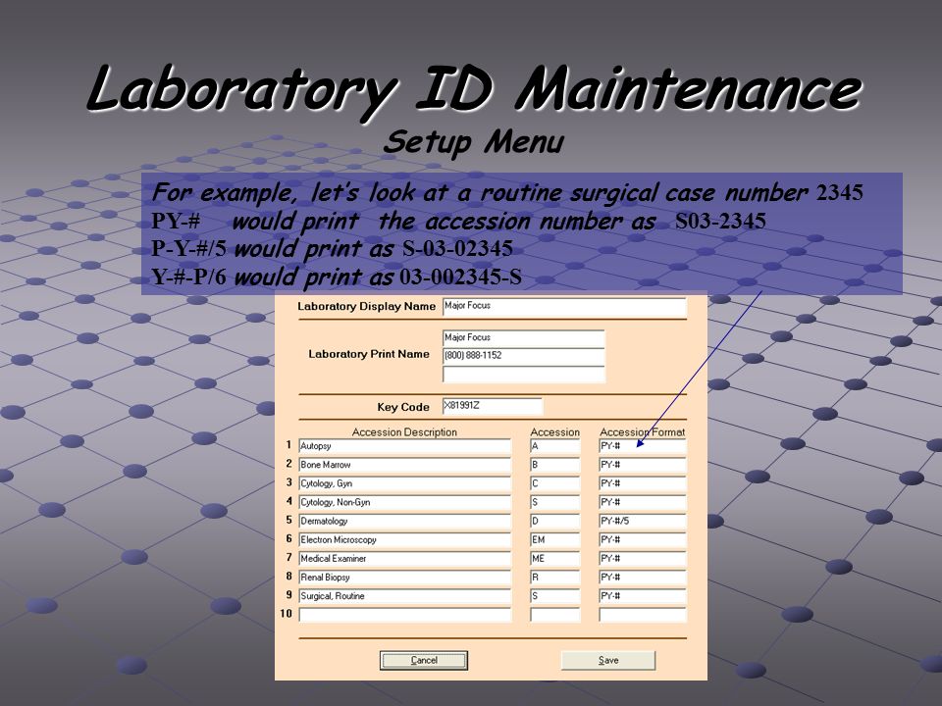Select Surgical, Routine accession code field
942x706 pixels.
(x=555, y=596)
